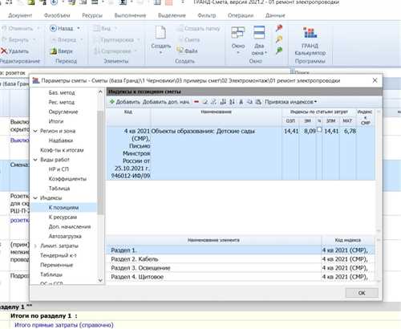
Task: Click the Назад back arrow icon
Action: click(x=53, y=28)
